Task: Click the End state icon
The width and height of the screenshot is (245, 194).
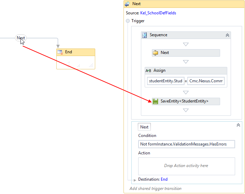Action: click(x=60, y=52)
